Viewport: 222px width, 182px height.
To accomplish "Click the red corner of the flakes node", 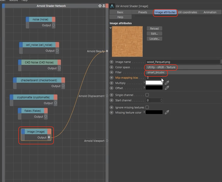I will click(x=46, y=110).
